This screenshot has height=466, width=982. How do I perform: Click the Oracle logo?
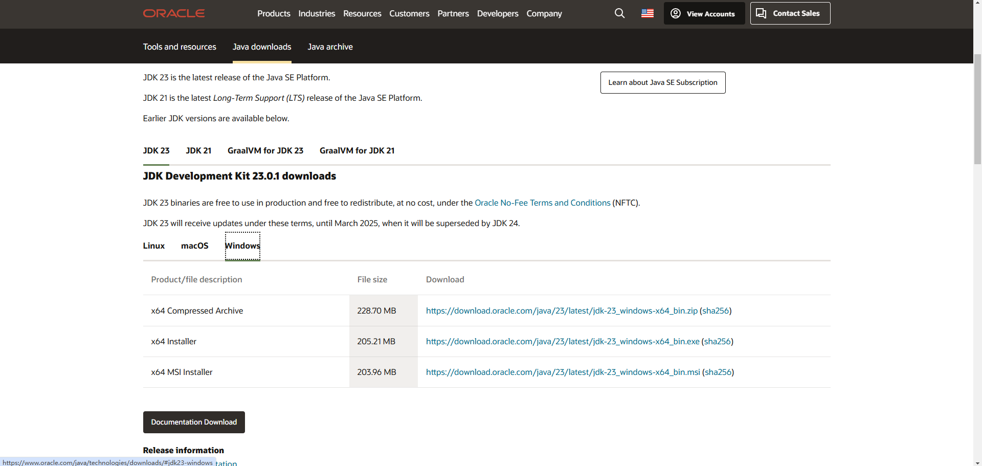coord(173,13)
